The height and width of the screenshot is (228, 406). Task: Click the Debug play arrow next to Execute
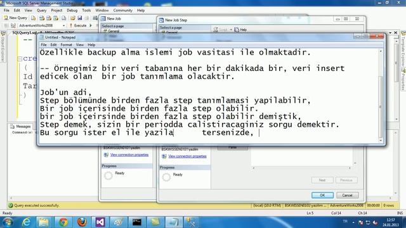point(91,25)
